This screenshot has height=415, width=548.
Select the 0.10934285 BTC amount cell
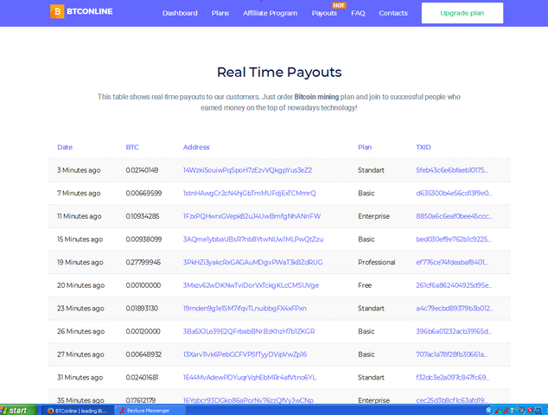143,216
